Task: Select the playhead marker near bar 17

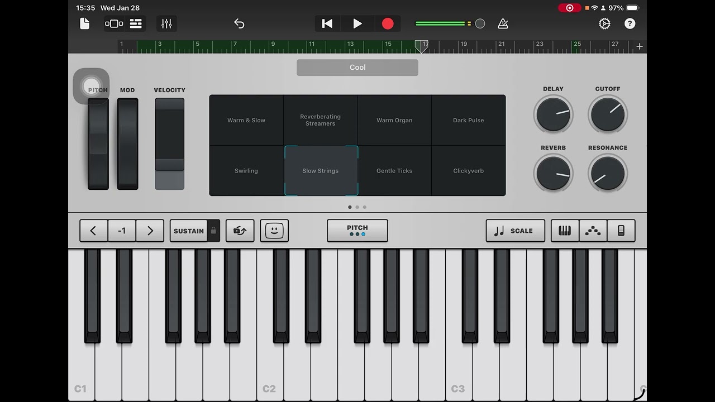Action: (421, 46)
